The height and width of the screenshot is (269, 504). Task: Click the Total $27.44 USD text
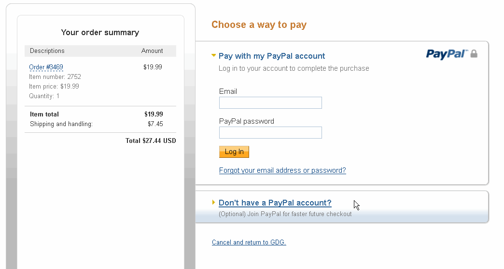(x=151, y=141)
